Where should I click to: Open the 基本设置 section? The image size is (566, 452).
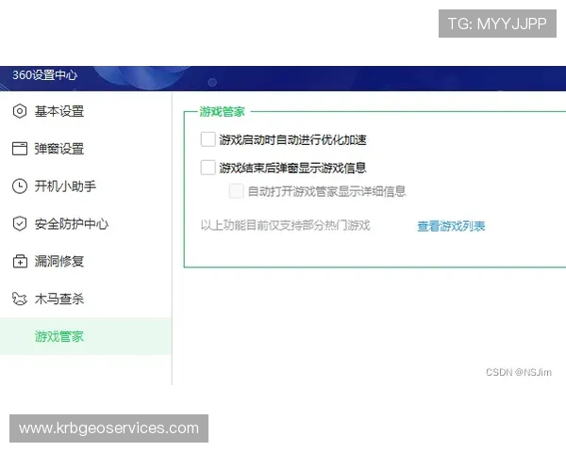[x=86, y=111]
